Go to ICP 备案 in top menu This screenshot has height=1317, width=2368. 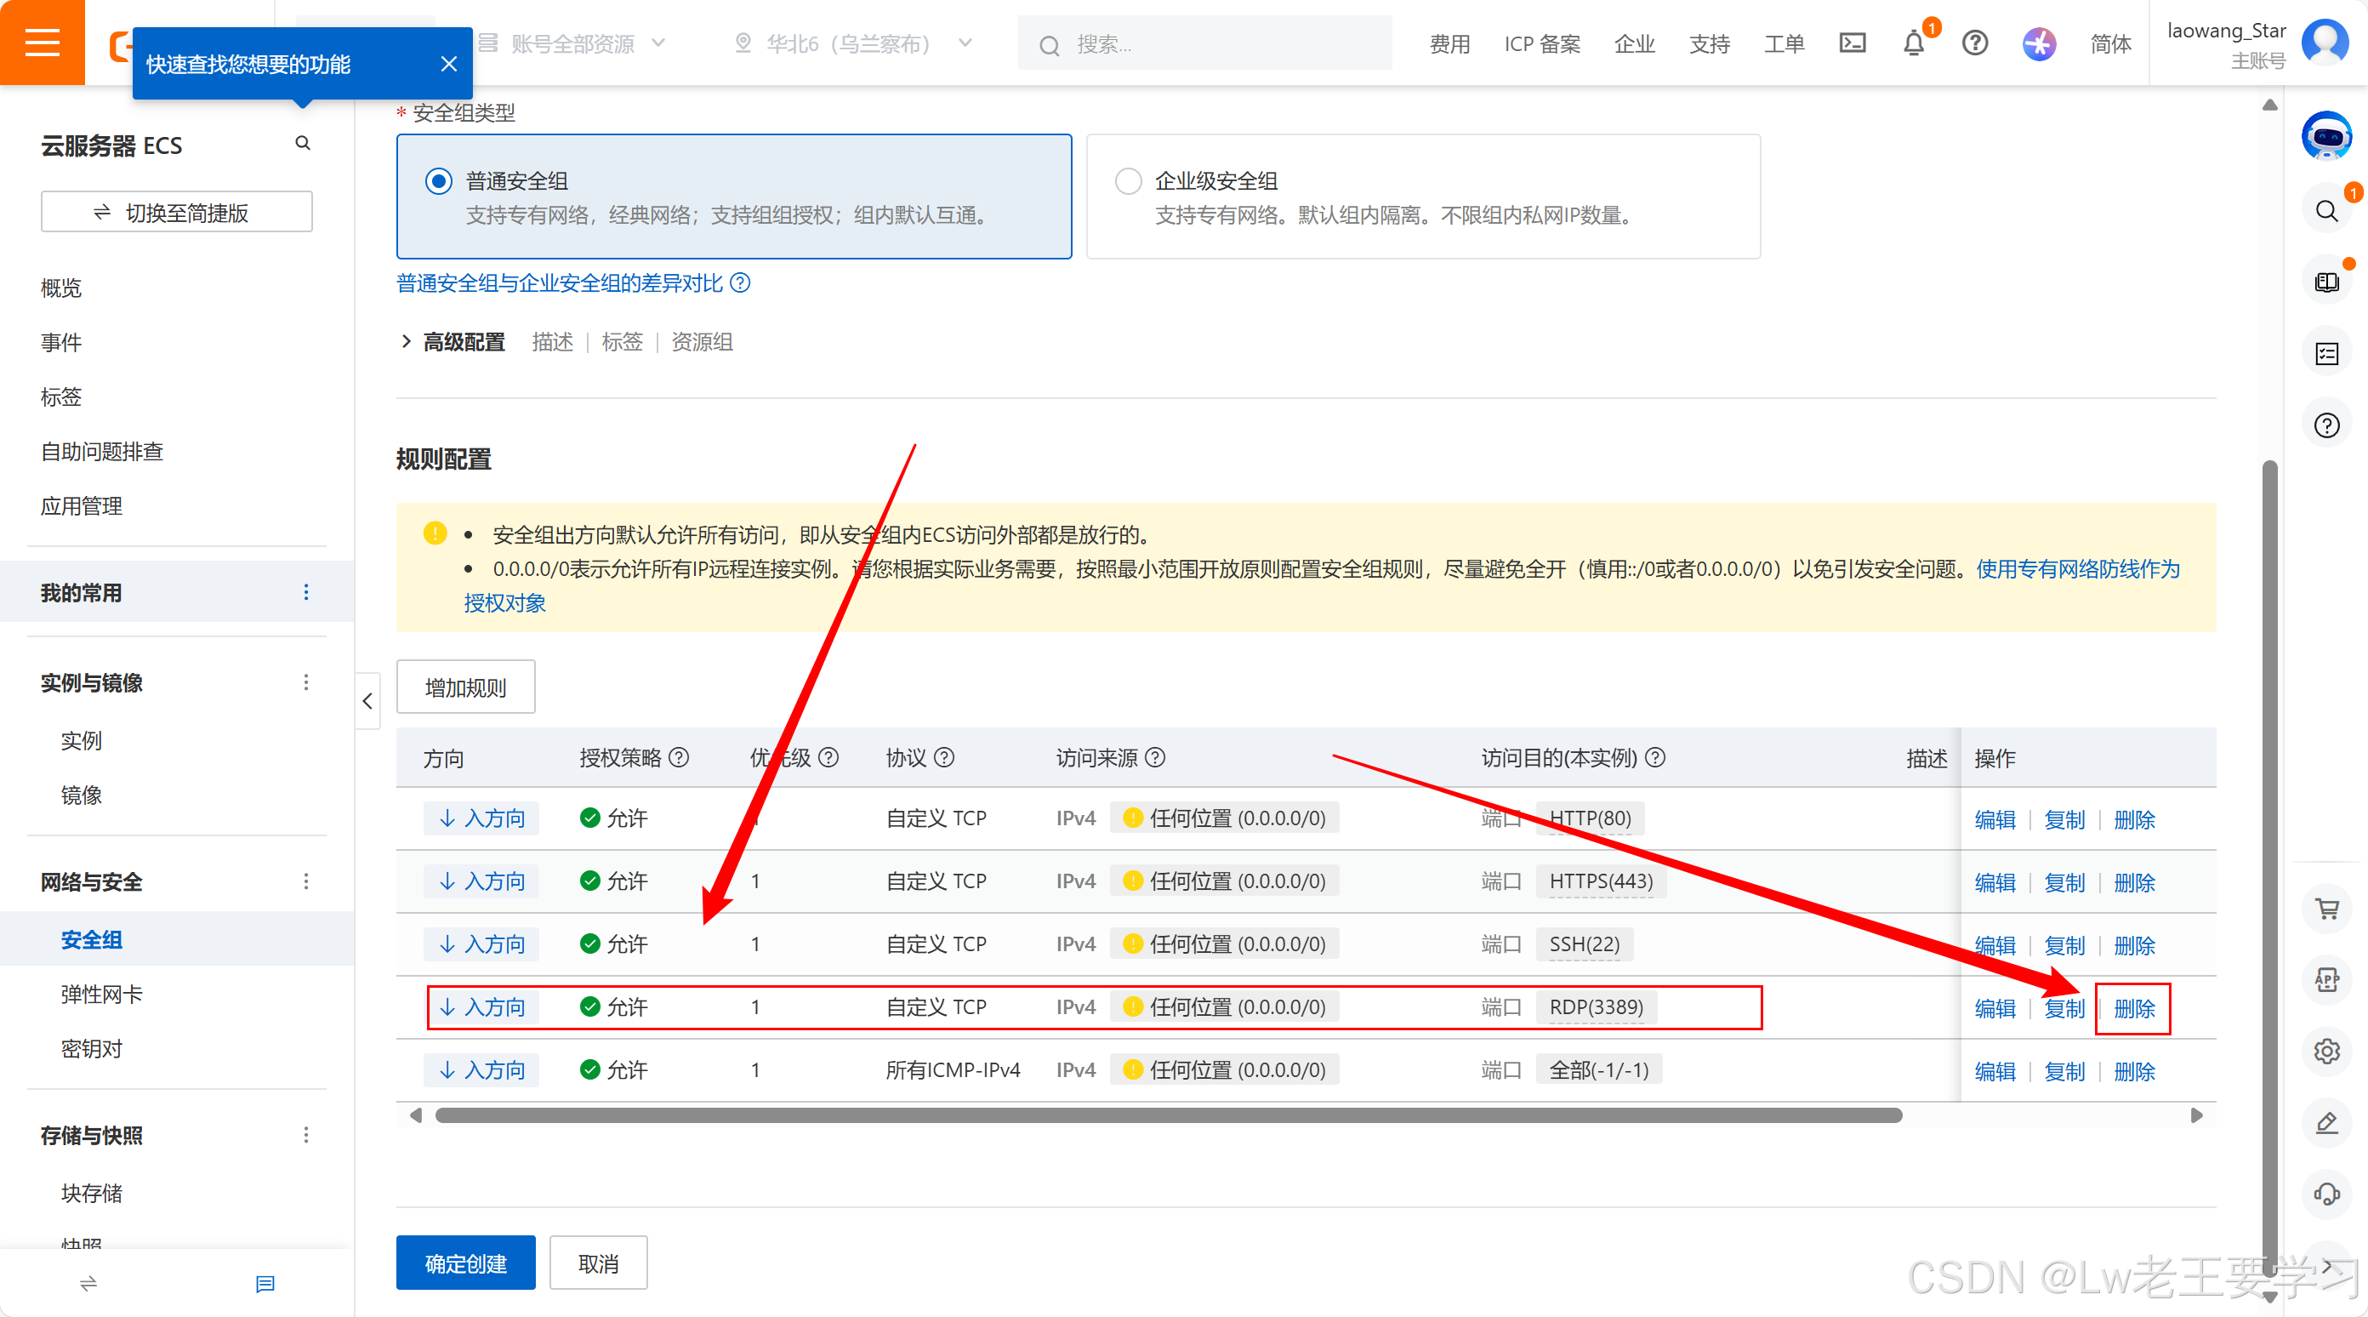1541,43
